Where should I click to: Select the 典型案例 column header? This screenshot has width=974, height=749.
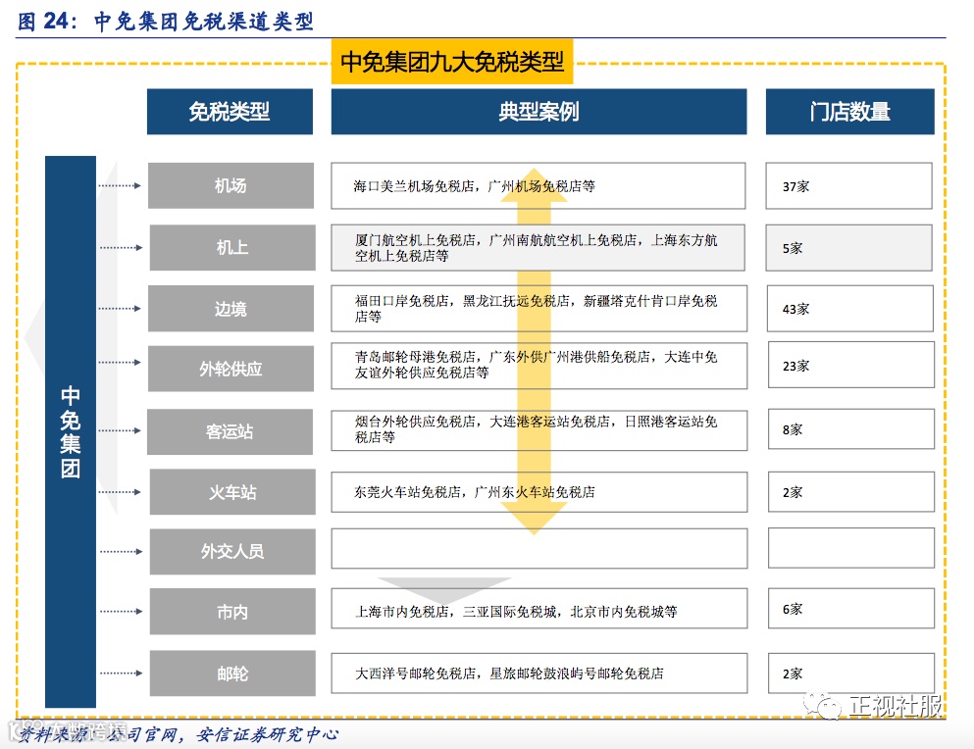point(538,112)
